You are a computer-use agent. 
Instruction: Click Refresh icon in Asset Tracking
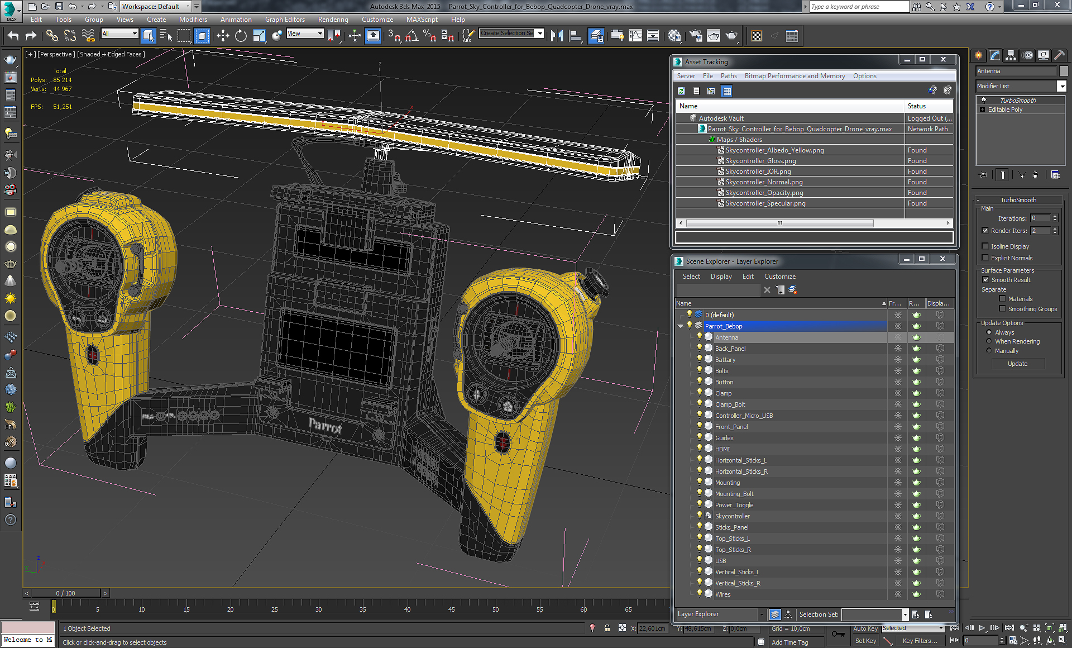tap(681, 91)
